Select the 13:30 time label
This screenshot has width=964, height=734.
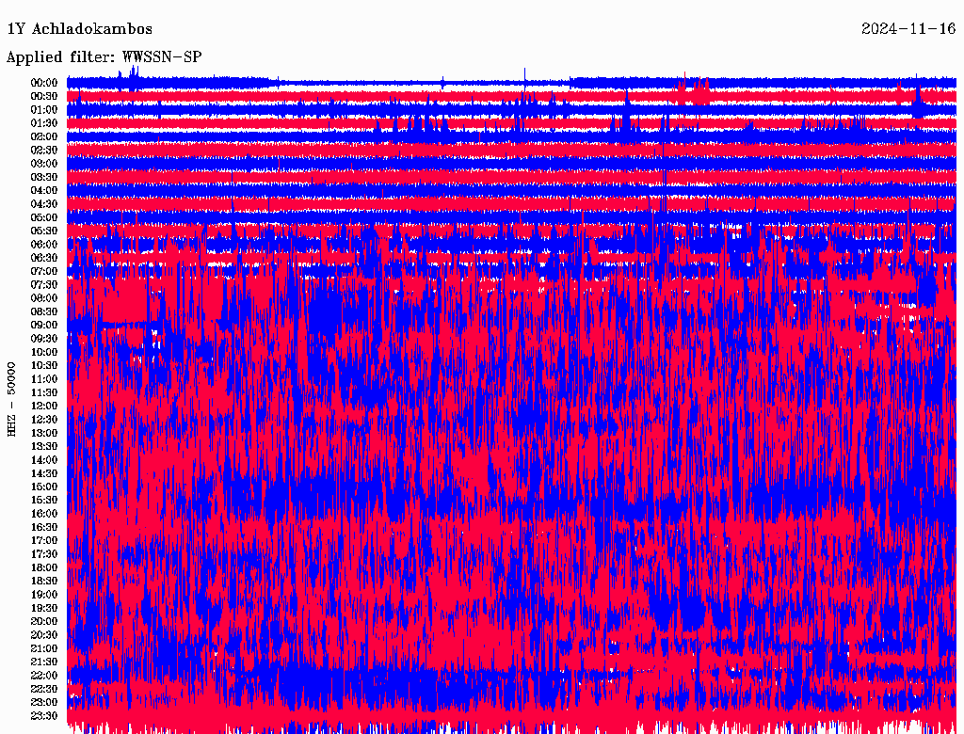pos(44,446)
